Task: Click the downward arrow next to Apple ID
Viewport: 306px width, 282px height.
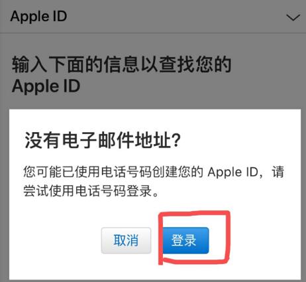Action: pos(293,18)
